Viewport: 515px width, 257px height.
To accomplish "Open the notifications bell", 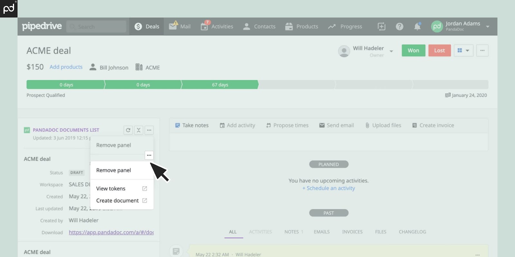I will tap(417, 26).
